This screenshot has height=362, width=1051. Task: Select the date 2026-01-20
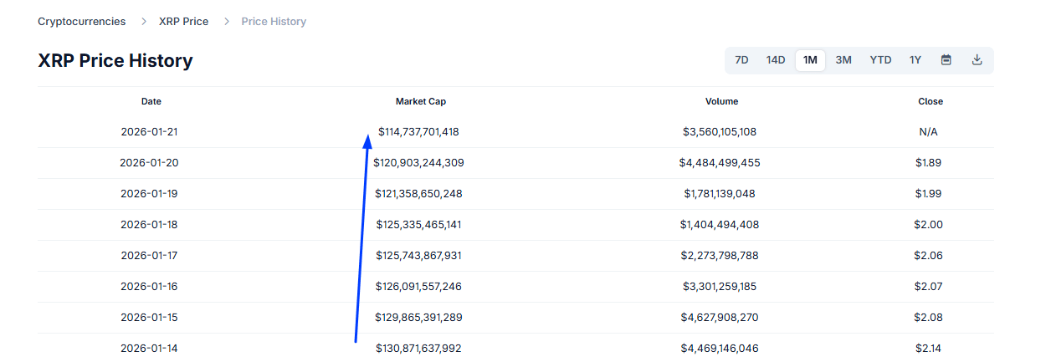click(x=149, y=163)
